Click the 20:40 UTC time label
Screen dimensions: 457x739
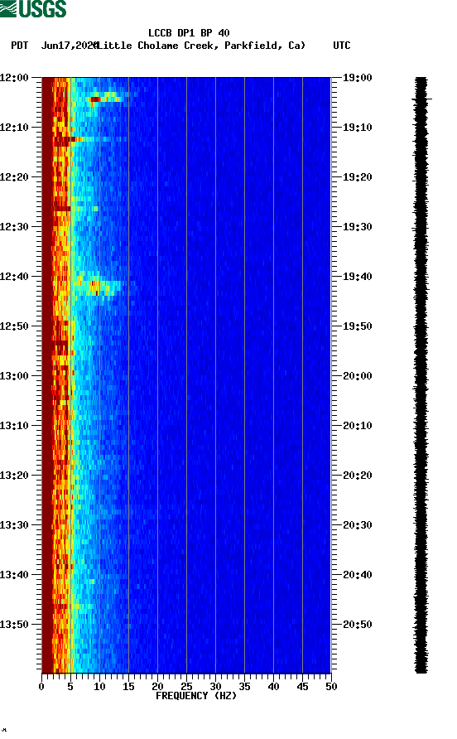(357, 575)
